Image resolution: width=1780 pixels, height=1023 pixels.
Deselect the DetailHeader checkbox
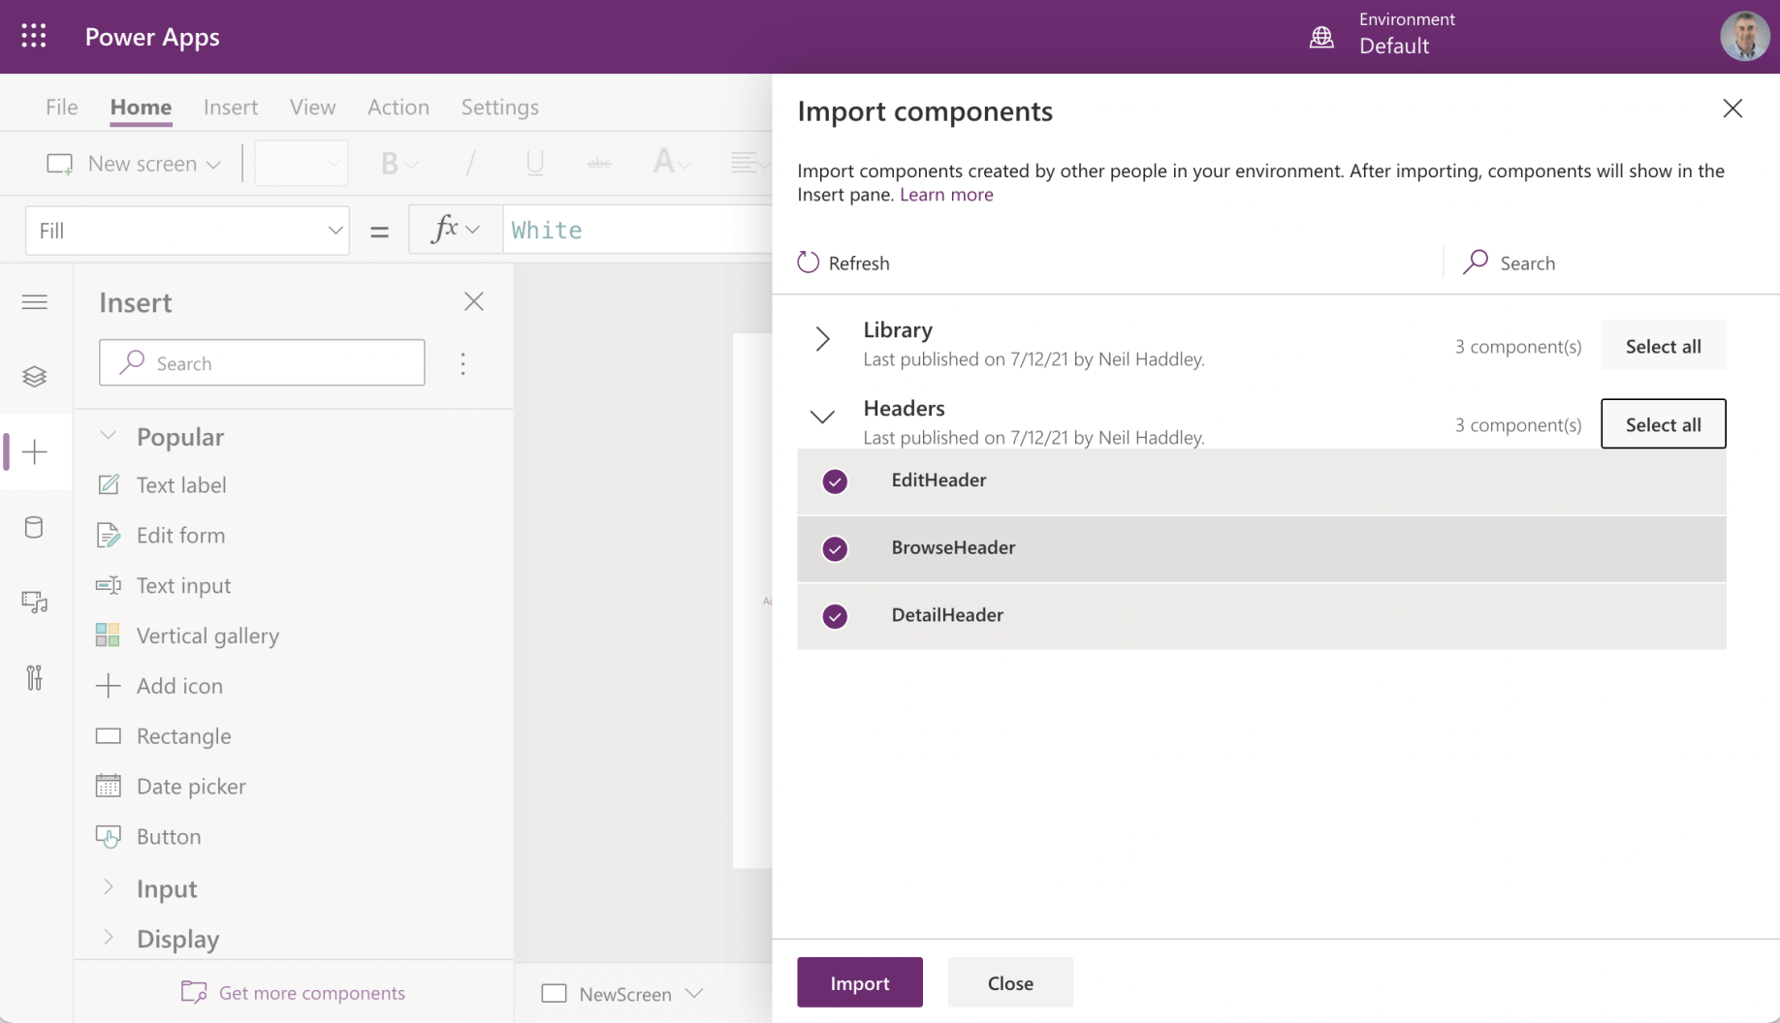[835, 616]
